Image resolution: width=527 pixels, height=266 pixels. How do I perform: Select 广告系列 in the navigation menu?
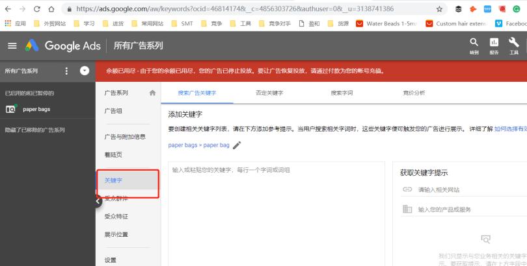[116, 93]
